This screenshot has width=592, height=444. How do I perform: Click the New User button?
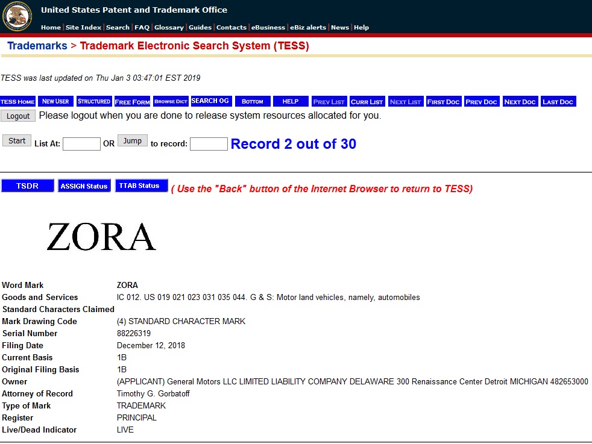coord(55,102)
